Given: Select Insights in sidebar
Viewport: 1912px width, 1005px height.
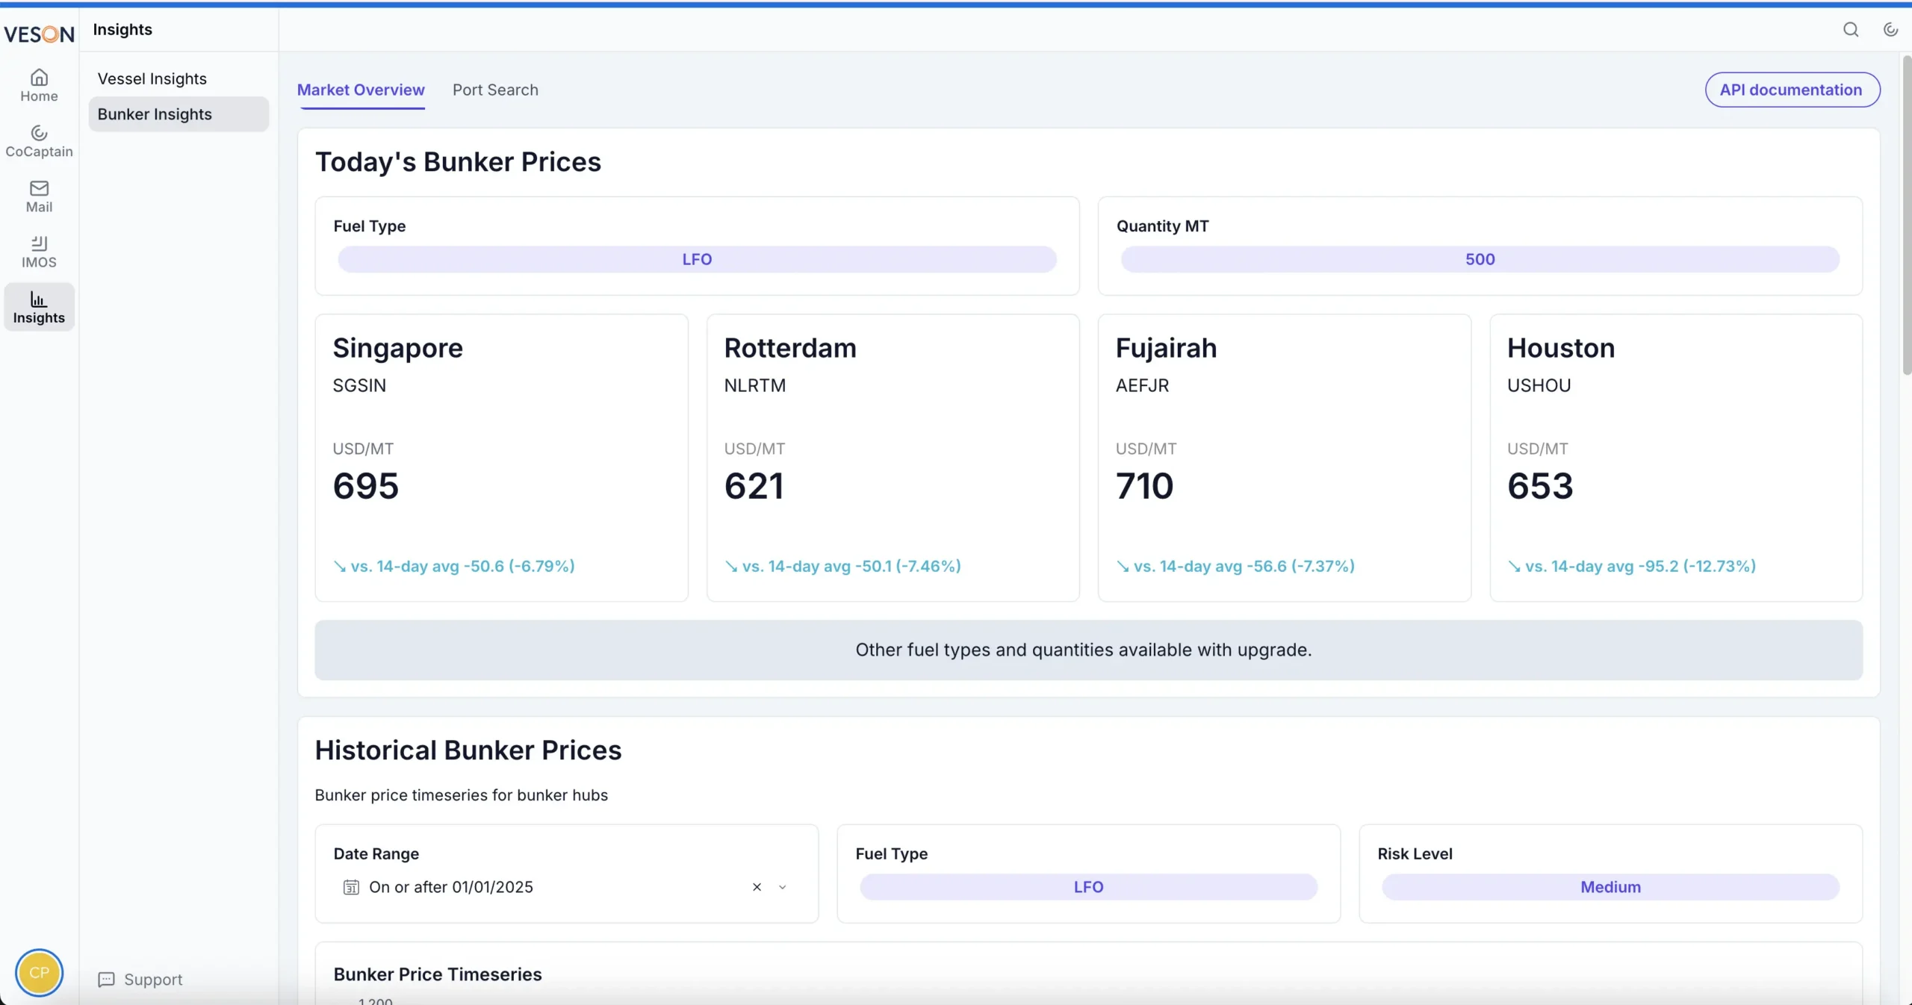Looking at the screenshot, I should (x=39, y=307).
